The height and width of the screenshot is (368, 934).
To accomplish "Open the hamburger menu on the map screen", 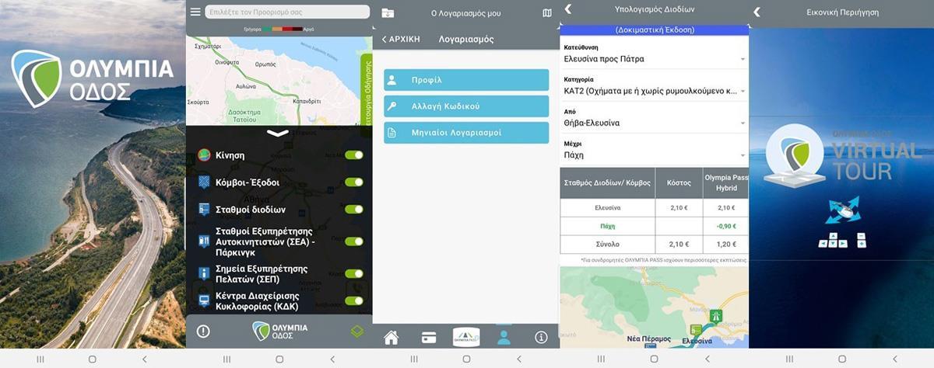I will pos(195,12).
